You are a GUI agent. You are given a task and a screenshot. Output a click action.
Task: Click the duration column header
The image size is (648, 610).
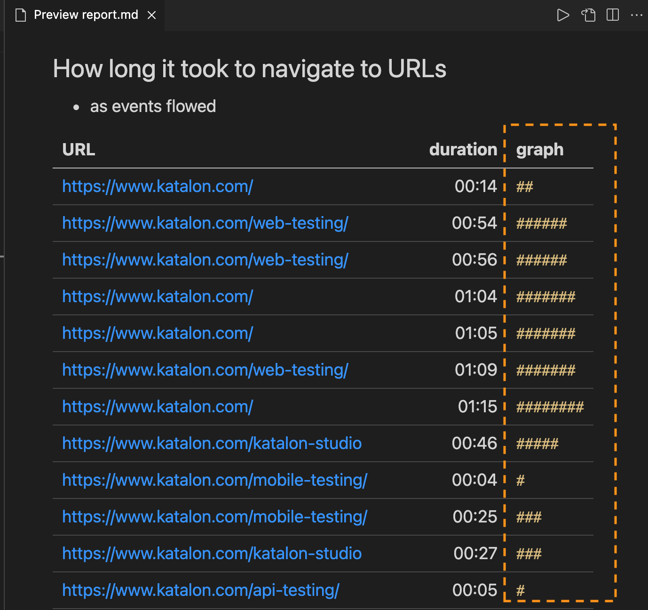point(463,149)
